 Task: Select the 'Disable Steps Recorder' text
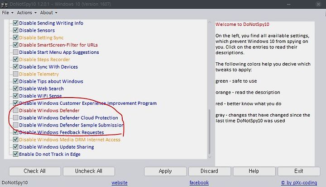44,59
